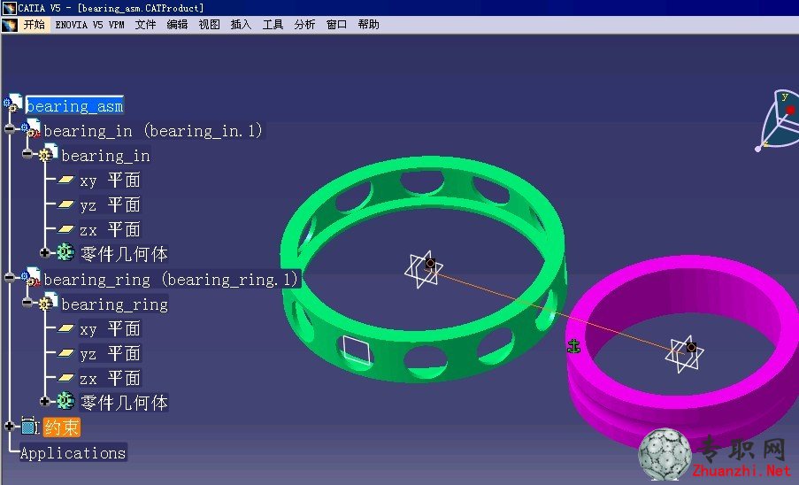Click zx plane icon under bearing_in

click(65, 228)
